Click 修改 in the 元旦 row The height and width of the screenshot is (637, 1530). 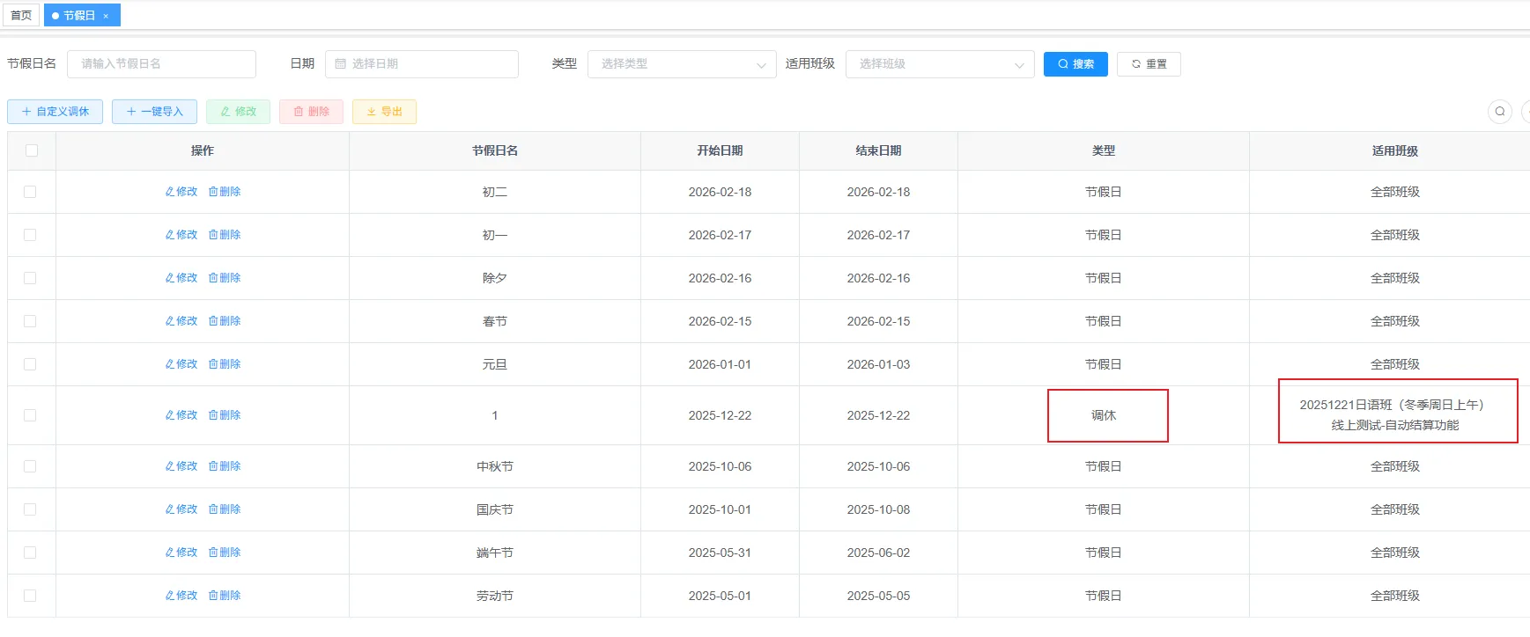click(181, 364)
